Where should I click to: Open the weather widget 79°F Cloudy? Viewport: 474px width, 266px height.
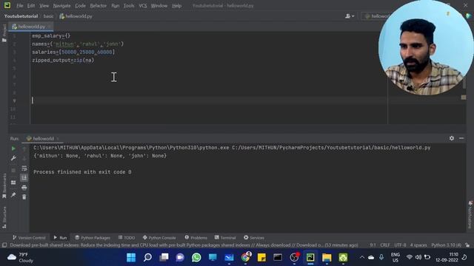pyautogui.click(x=20, y=258)
